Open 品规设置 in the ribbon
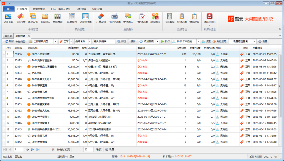Image resolution: width=284 pixels, height=161 pixels. pos(33,19)
